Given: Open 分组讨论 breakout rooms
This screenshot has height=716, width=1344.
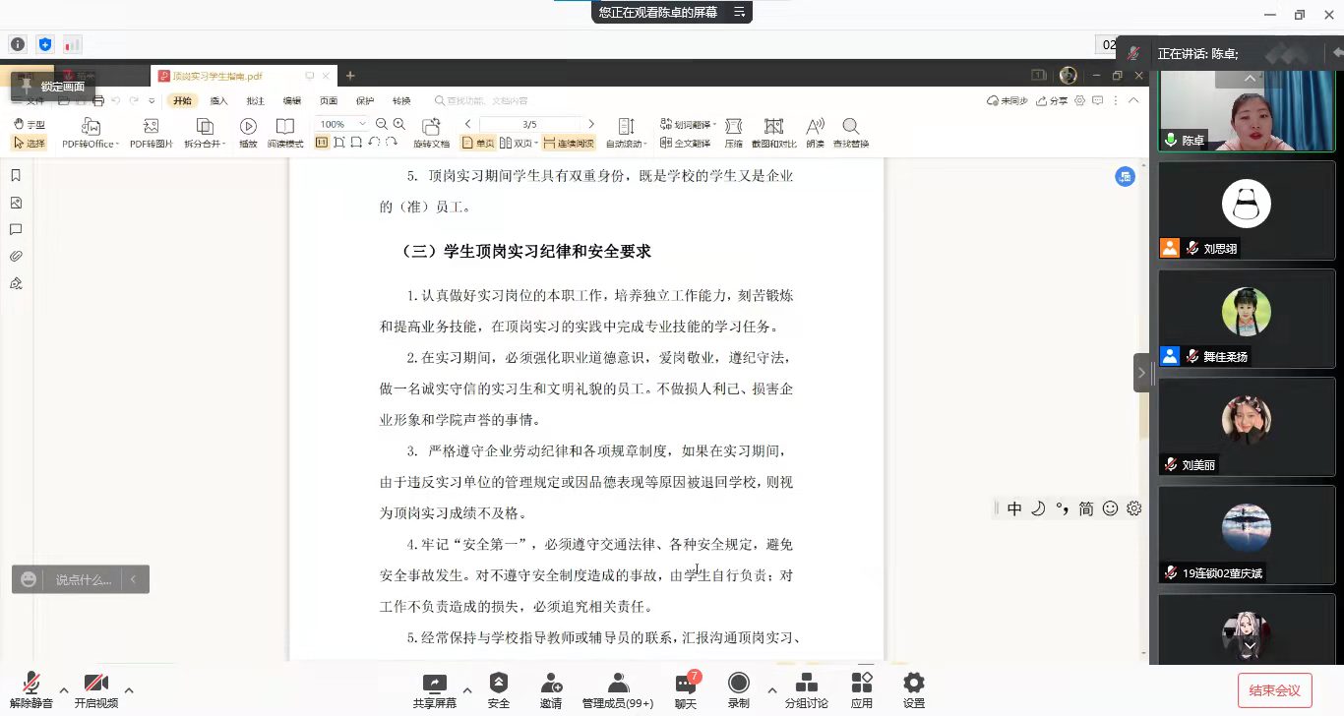Looking at the screenshot, I should tap(806, 689).
